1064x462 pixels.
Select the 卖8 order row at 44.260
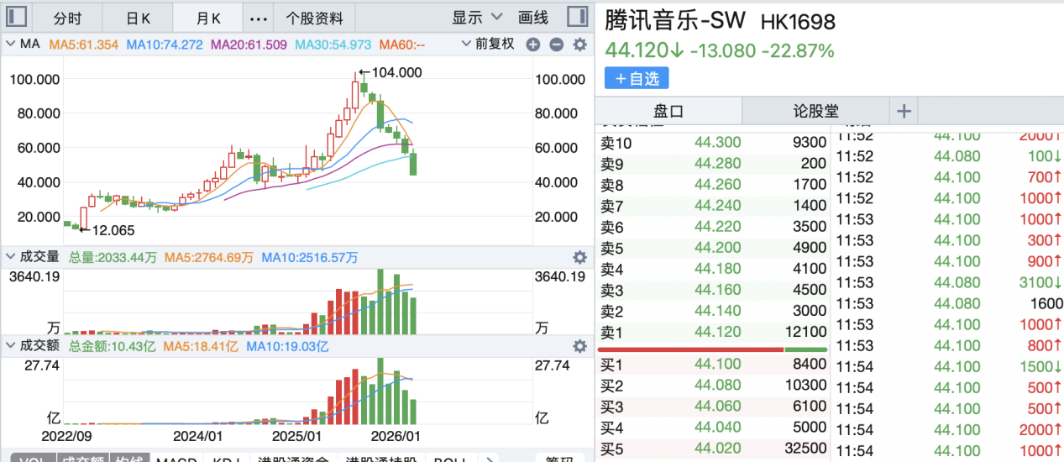(712, 185)
